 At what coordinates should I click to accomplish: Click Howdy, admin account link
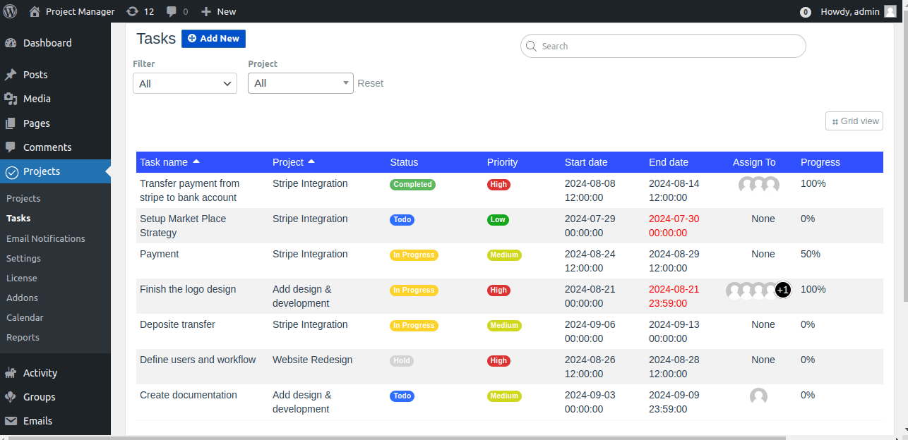click(x=849, y=11)
